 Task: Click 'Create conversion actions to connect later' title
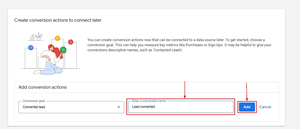tap(58, 20)
